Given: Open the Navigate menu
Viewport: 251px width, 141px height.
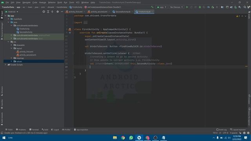Looking at the screenshot, I should 26,2.
